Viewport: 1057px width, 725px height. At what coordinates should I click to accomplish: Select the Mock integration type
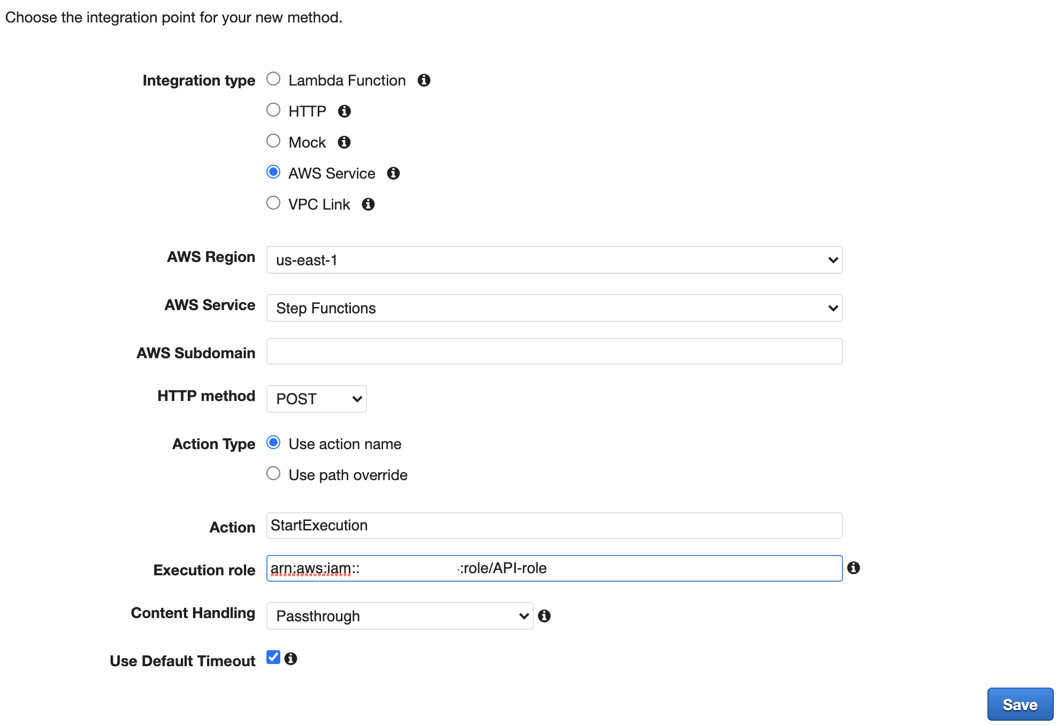273,141
